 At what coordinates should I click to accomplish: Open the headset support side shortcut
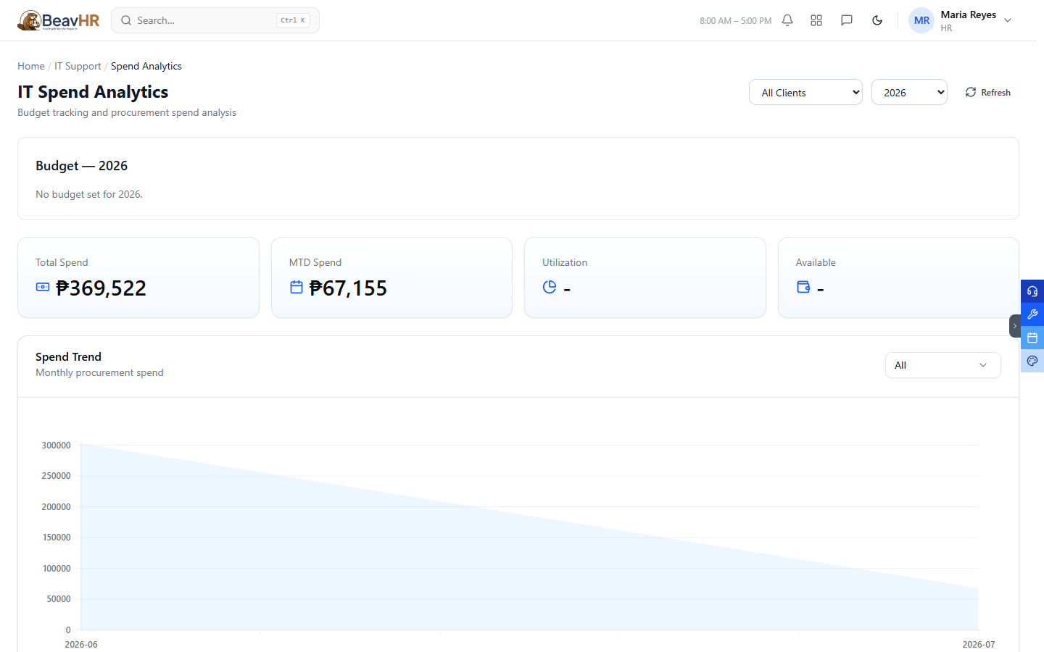(1032, 291)
